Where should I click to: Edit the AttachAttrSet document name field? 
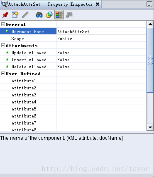[101, 31]
